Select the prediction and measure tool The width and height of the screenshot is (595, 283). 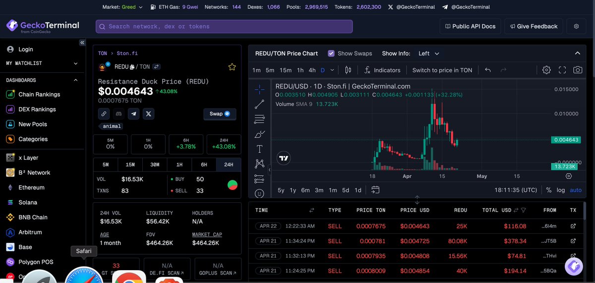click(259, 178)
